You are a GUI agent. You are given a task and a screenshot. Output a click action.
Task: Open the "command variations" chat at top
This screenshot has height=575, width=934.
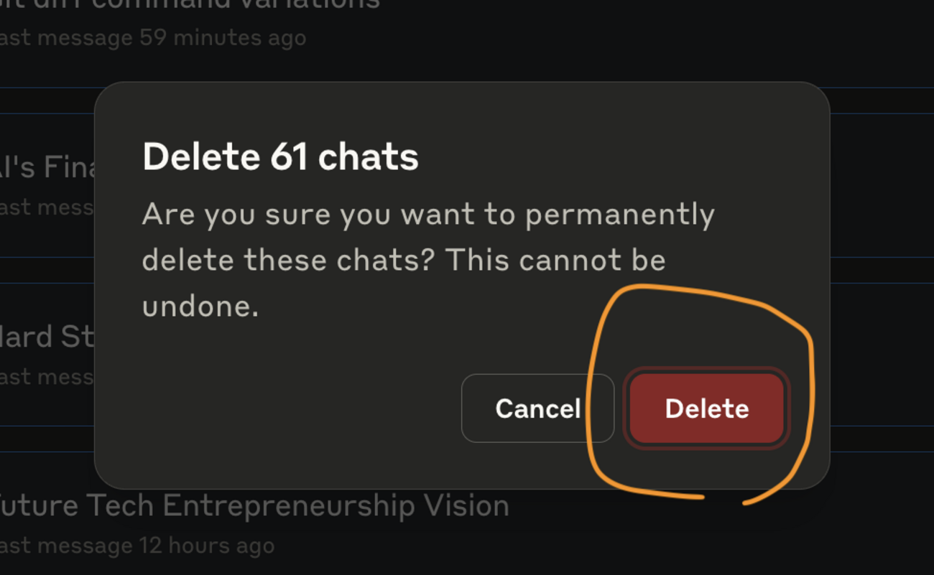[216, 4]
